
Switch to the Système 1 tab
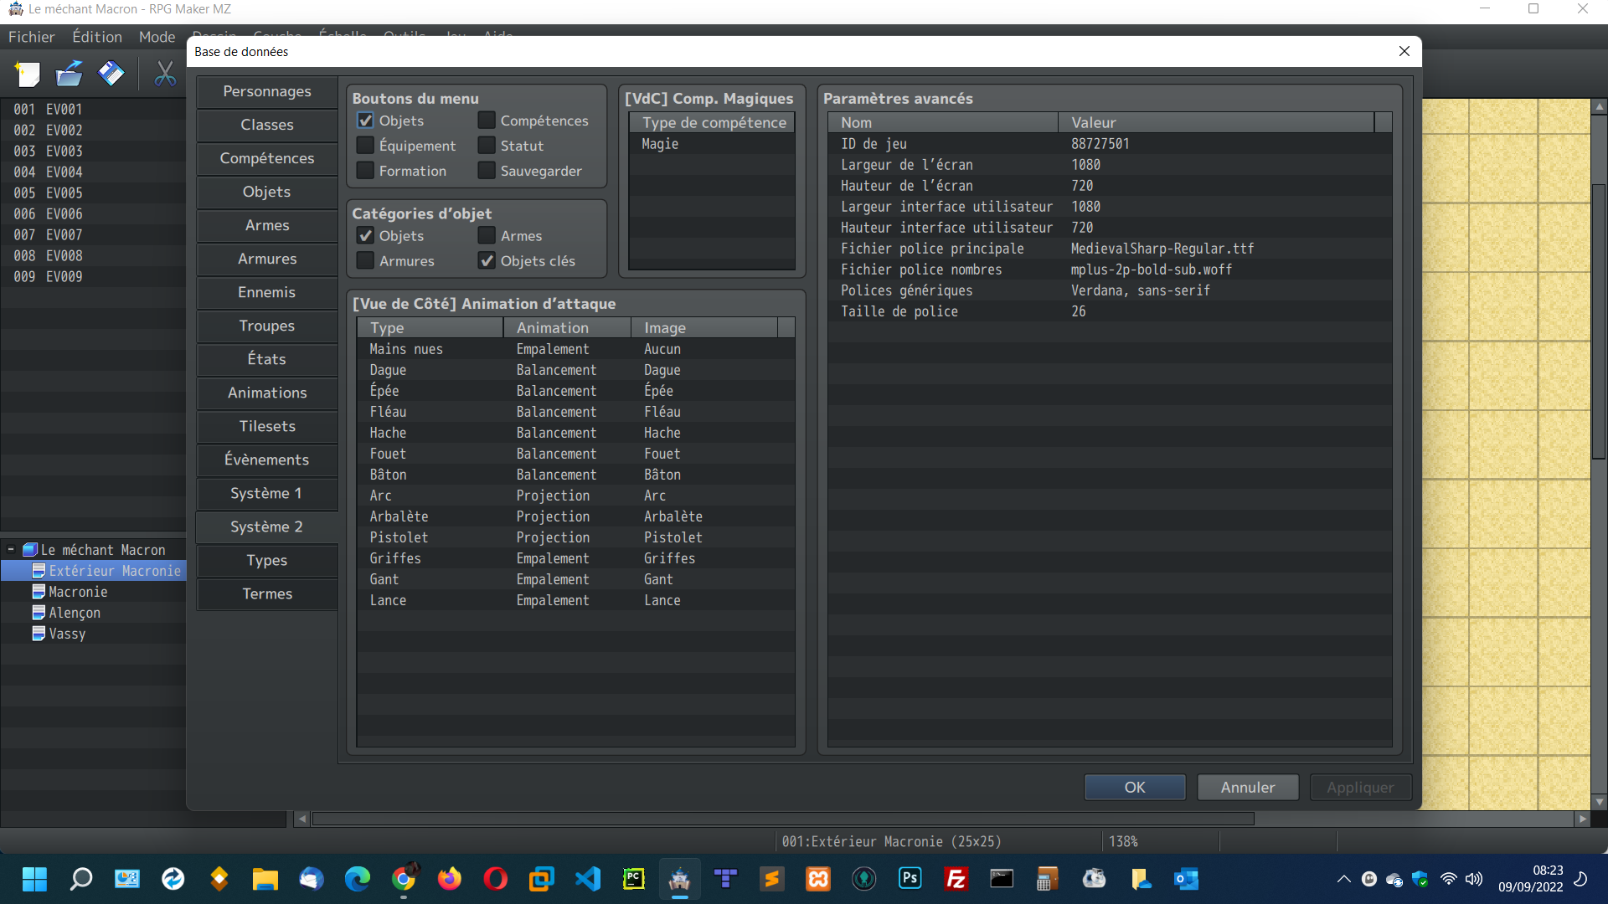[266, 493]
